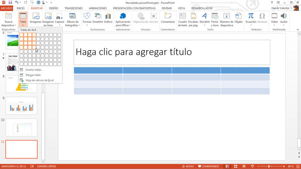Click the Captura screenshot icon
The image size is (301, 169).
click(59, 17)
